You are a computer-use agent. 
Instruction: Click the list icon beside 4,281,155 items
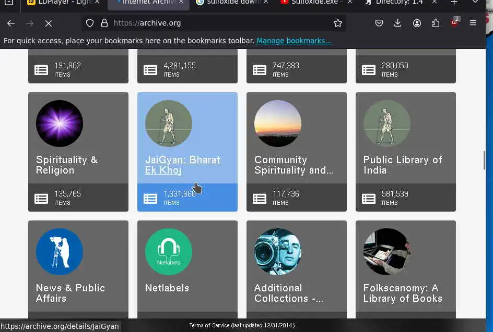pos(150,70)
